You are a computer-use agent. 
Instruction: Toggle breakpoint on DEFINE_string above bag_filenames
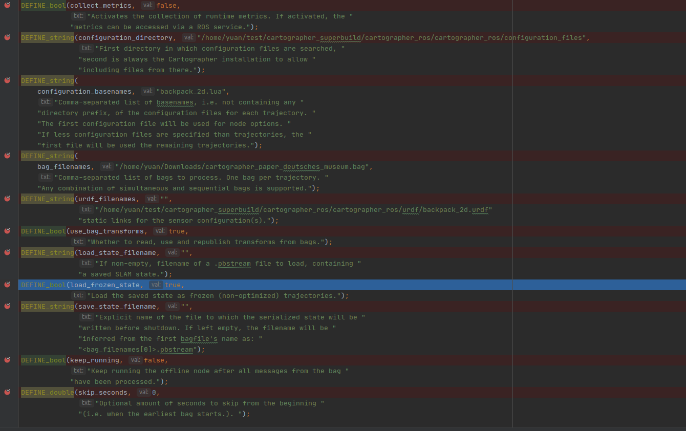click(x=7, y=156)
